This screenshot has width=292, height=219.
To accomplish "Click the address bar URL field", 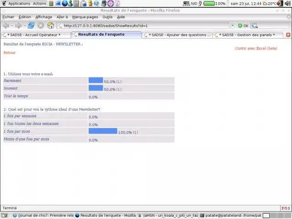I will click(143, 26).
